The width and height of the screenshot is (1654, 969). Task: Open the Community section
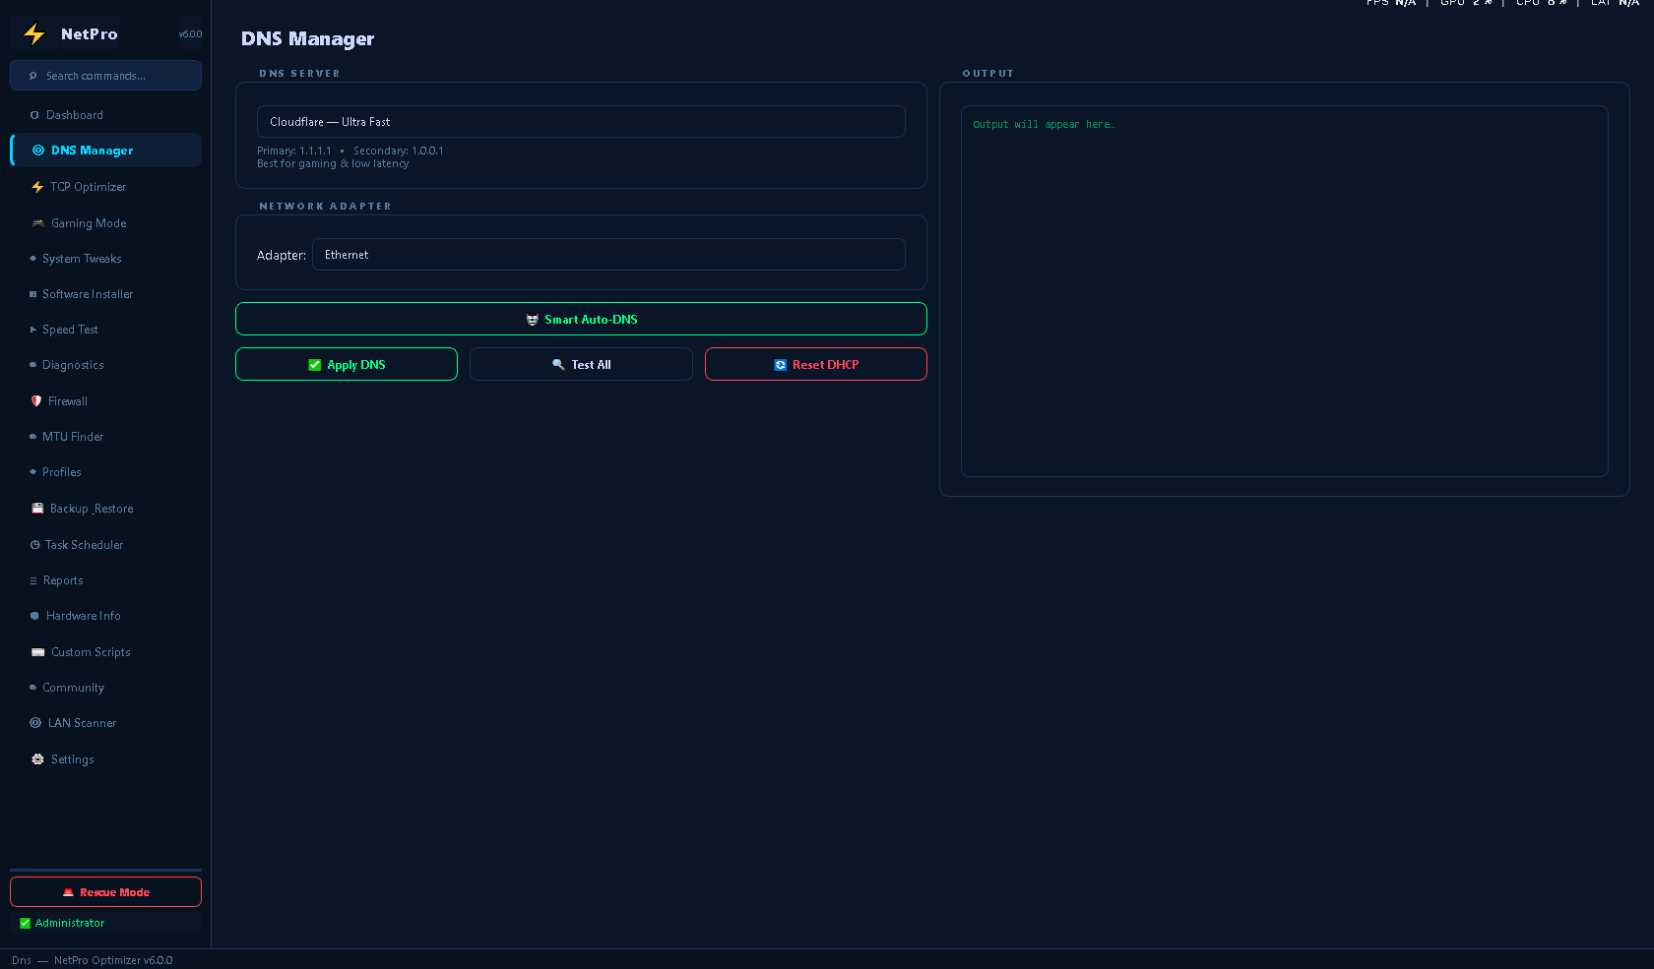tap(105, 688)
